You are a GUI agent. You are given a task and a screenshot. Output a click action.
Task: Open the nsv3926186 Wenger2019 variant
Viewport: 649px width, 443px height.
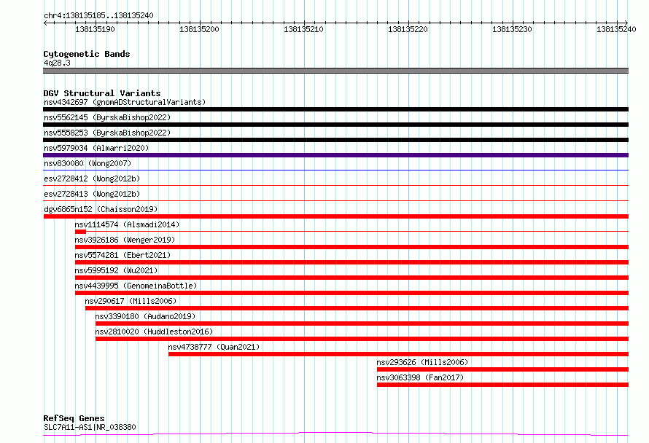tap(125, 240)
